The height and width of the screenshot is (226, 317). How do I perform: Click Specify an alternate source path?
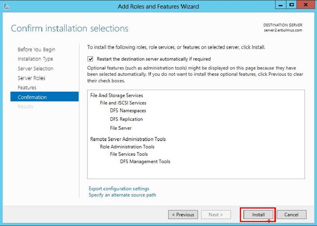122,195
